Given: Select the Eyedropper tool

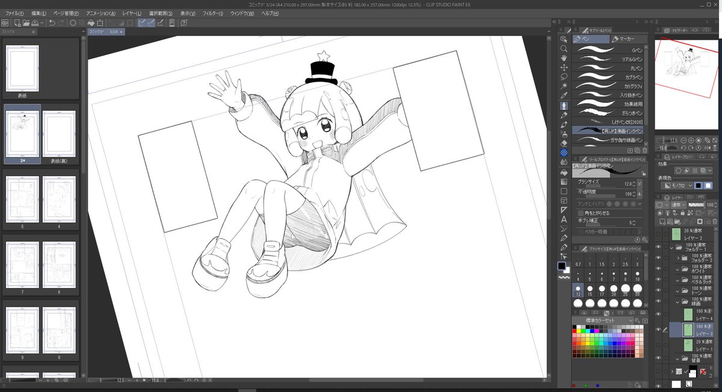Looking at the screenshot, I should (x=564, y=96).
